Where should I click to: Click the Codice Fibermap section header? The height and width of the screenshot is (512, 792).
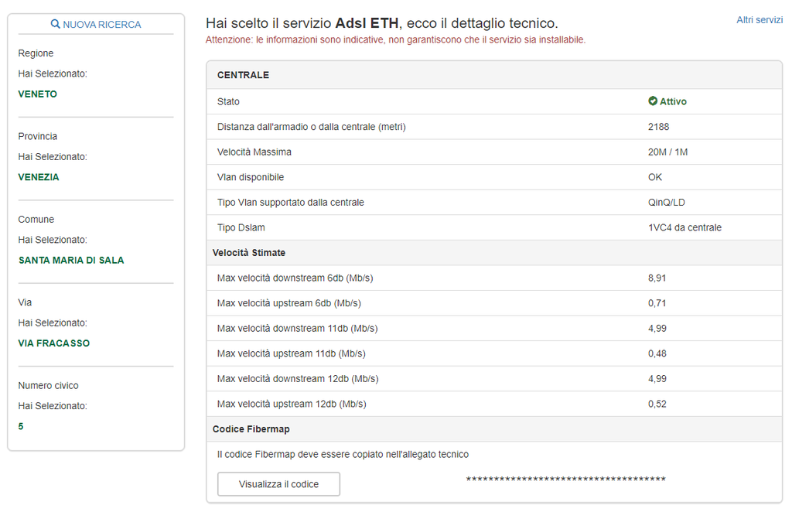coord(251,429)
